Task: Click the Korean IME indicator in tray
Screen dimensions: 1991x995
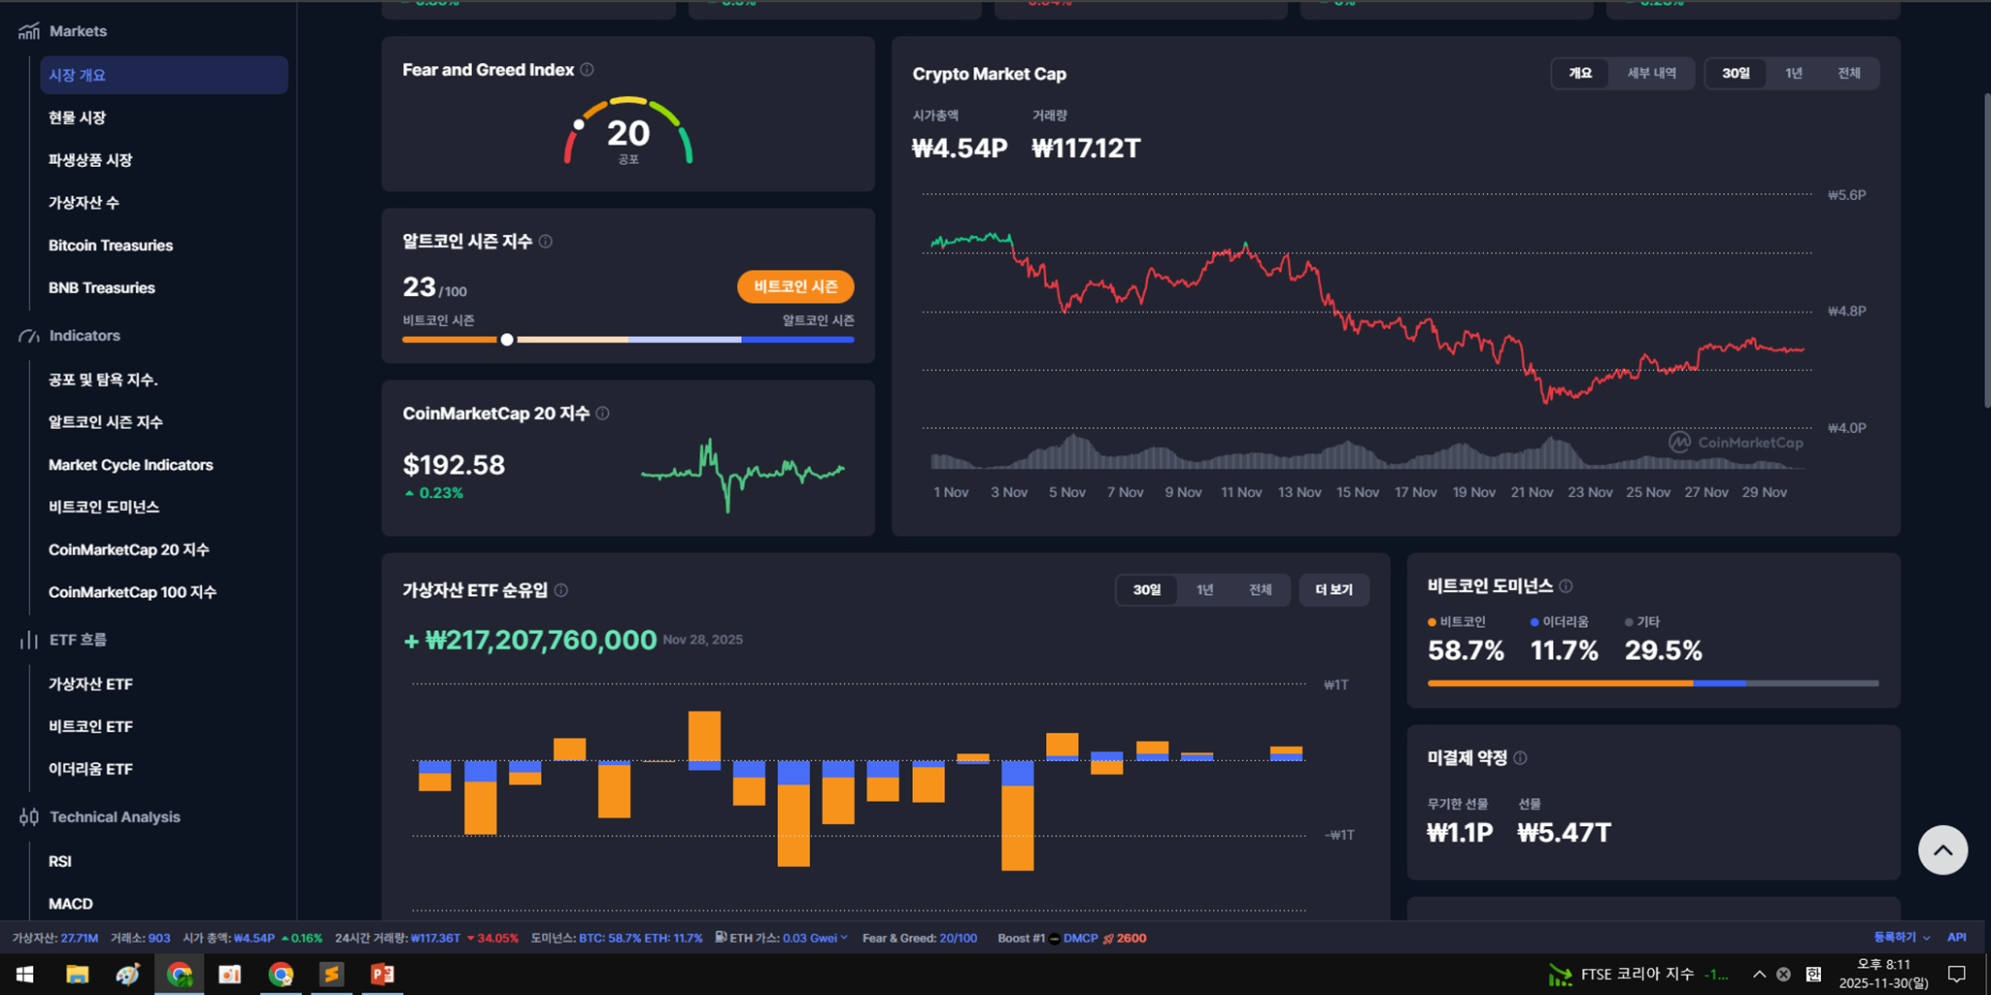Action: [x=1813, y=974]
